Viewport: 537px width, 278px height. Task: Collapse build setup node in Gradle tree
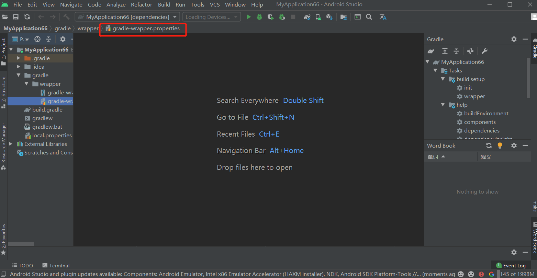pos(443,79)
